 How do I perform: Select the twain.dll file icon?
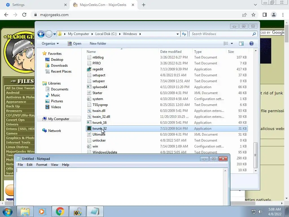[x=89, y=111]
